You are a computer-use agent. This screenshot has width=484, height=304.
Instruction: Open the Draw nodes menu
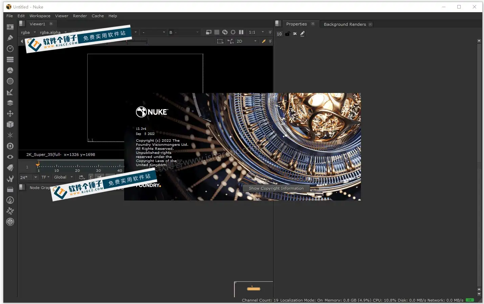10,38
